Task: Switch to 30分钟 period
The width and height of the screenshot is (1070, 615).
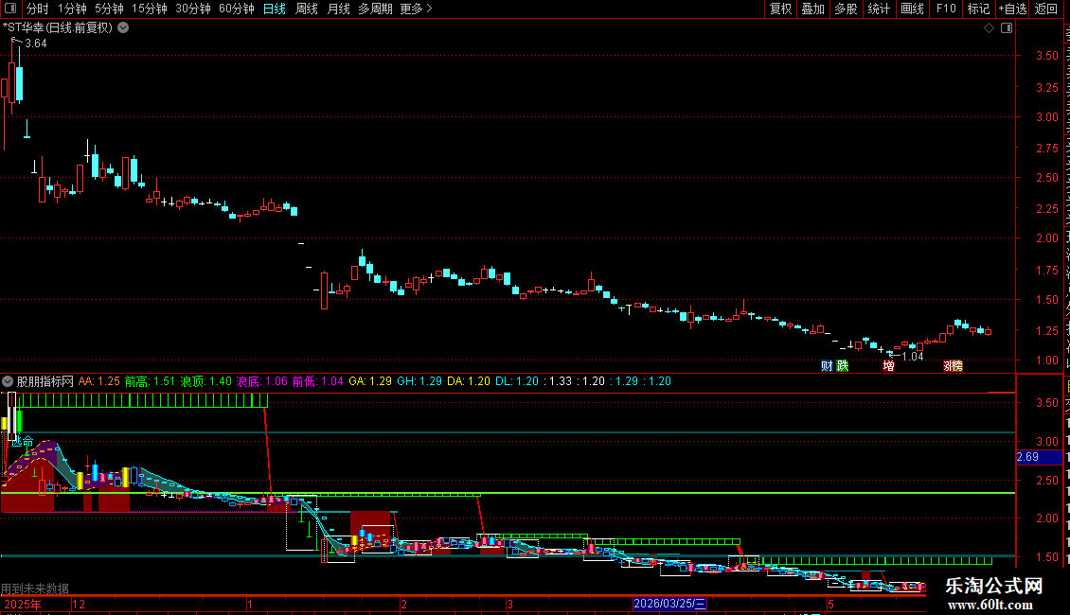Action: pos(193,9)
